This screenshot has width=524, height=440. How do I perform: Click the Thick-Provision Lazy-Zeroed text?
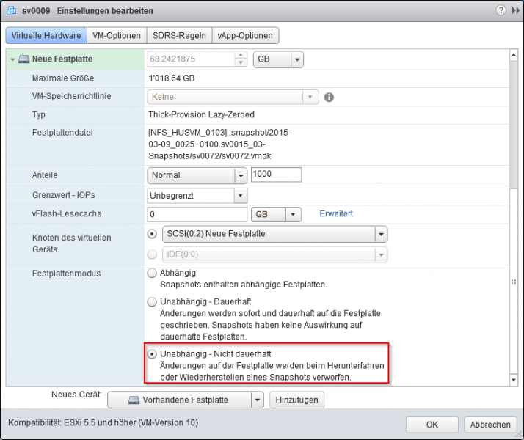(x=201, y=114)
